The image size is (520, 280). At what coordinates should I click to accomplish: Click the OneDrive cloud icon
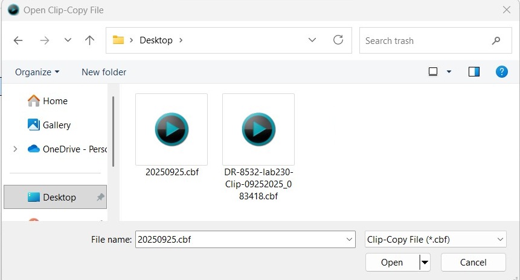tap(33, 149)
